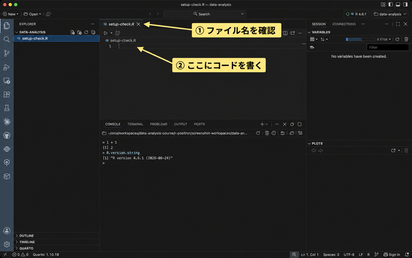Collapse the VARIABLES section
Image resolution: width=412 pixels, height=258 pixels.
click(x=309, y=32)
